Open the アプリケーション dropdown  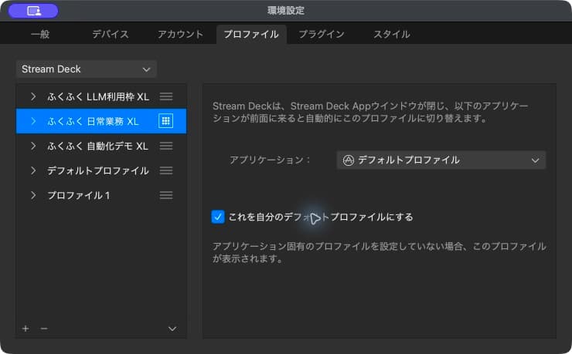click(x=441, y=160)
